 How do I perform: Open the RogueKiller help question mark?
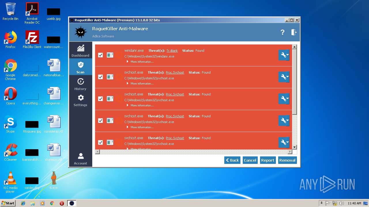click(x=283, y=32)
